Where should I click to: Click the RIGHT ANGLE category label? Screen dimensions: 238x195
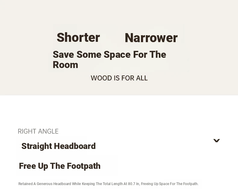38,131
